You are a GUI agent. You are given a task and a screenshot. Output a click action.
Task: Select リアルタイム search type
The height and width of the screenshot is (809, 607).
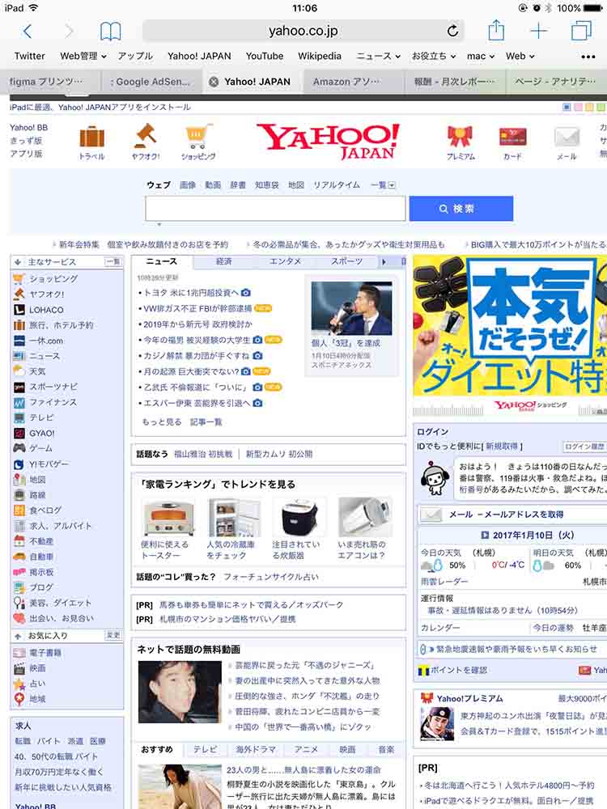coord(337,184)
